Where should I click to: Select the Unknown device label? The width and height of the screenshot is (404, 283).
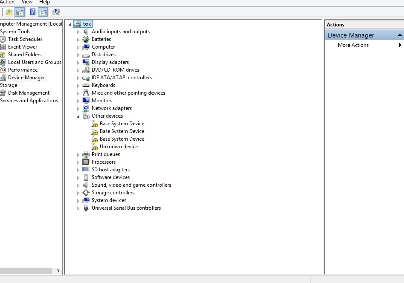point(119,147)
